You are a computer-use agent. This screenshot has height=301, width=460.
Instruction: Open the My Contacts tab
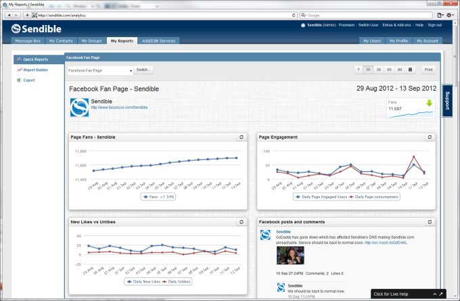[61, 41]
